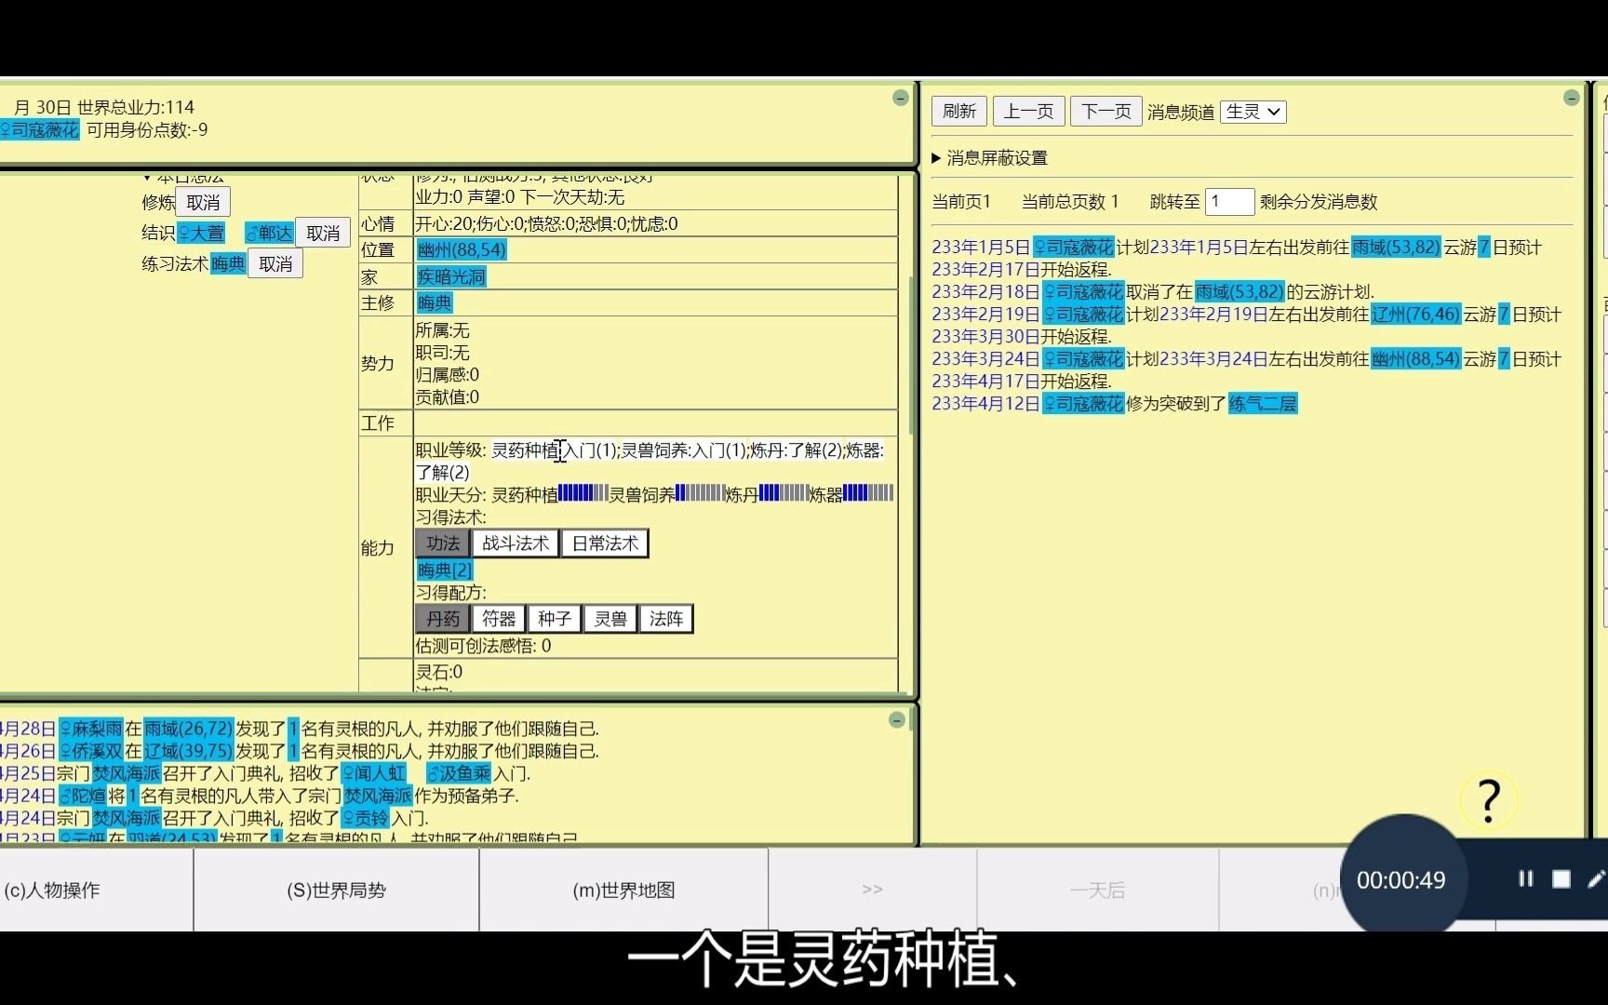Image resolution: width=1608 pixels, height=1005 pixels.
Task: Select the 战斗法术 tab
Action: point(516,543)
